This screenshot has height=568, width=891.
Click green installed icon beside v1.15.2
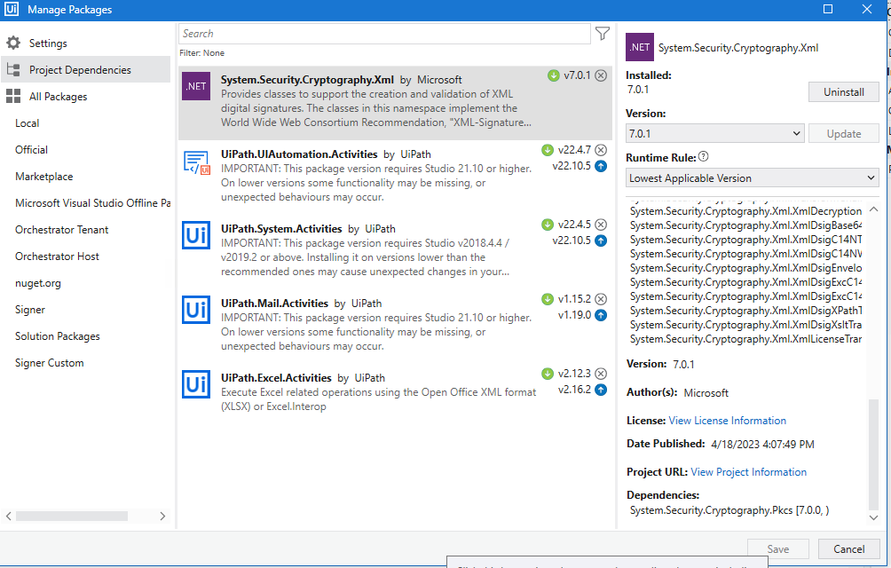[x=548, y=299]
